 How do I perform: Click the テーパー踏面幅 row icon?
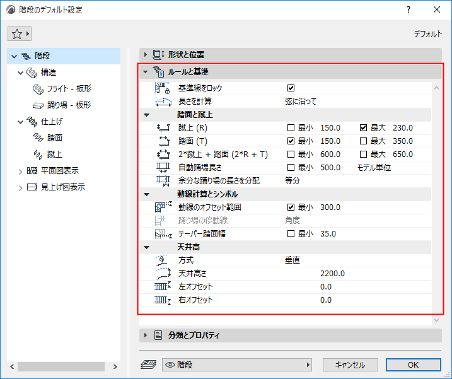(x=163, y=234)
